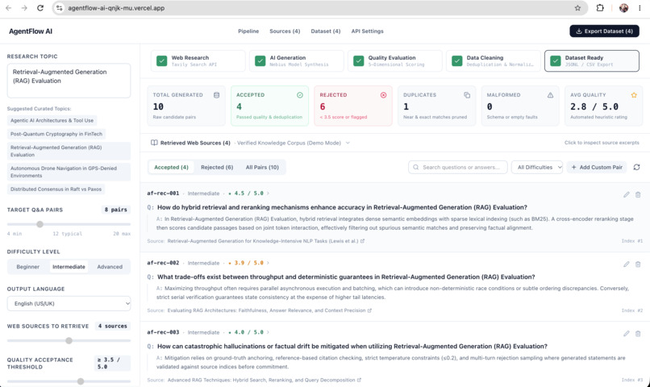This screenshot has height=387, width=650.
Task: Click the browser forward arrow
Action: pyautogui.click(x=24, y=8)
